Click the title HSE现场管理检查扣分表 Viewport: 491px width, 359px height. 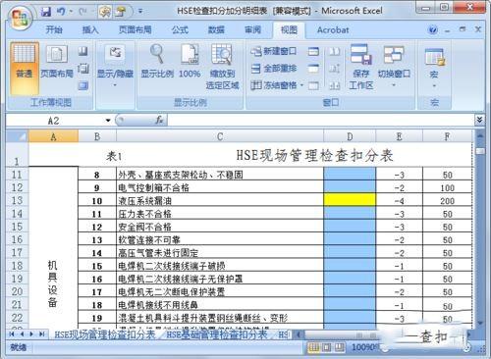[x=314, y=155]
